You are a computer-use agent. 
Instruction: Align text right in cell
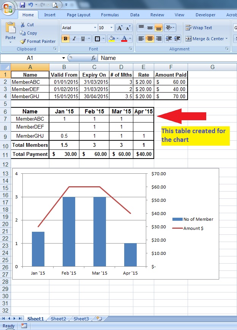[x=158, y=39]
